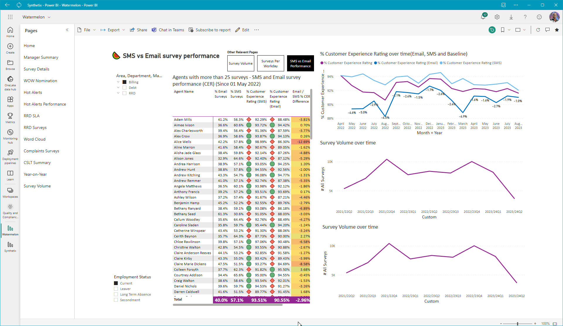Add report to favorites star
The image size is (563, 326).
pyautogui.click(x=557, y=30)
